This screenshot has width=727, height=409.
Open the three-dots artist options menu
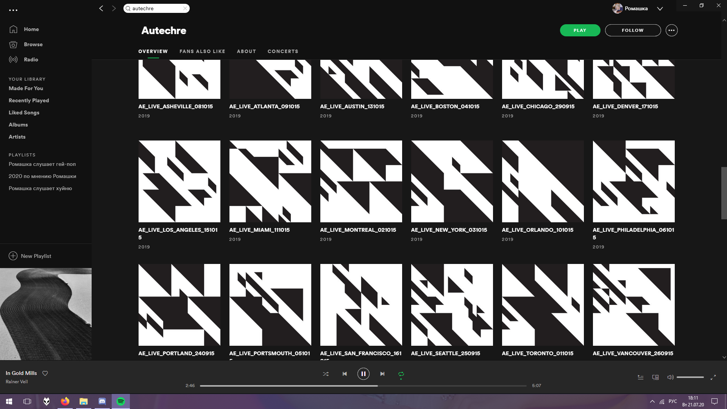click(671, 30)
